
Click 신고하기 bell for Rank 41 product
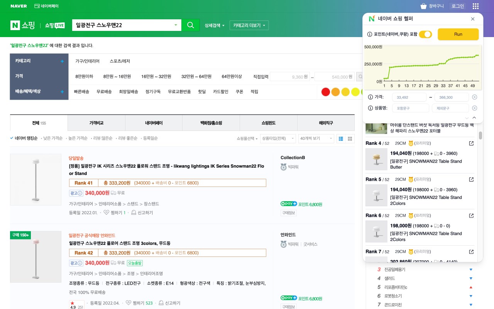point(134,212)
